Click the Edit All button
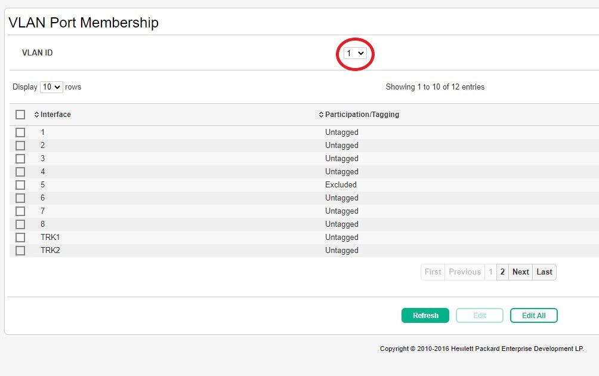Viewport: 599px width, 376px height. [x=533, y=316]
